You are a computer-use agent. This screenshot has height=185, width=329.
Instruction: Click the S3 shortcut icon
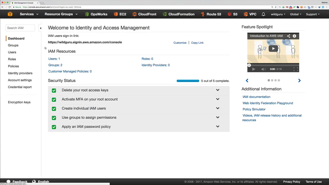(x=230, y=14)
